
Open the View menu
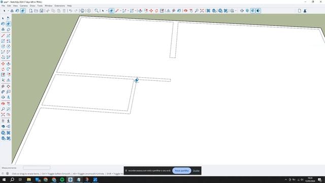pos(15,6)
